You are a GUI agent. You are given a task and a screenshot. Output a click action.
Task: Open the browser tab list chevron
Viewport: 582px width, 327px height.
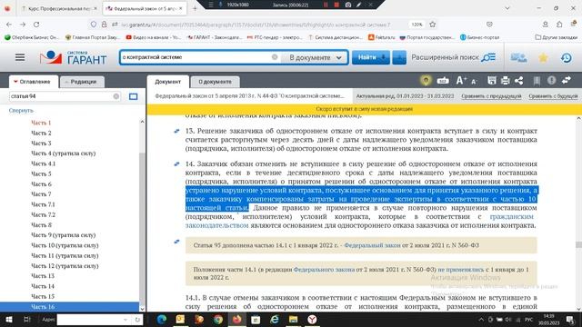pos(507,8)
